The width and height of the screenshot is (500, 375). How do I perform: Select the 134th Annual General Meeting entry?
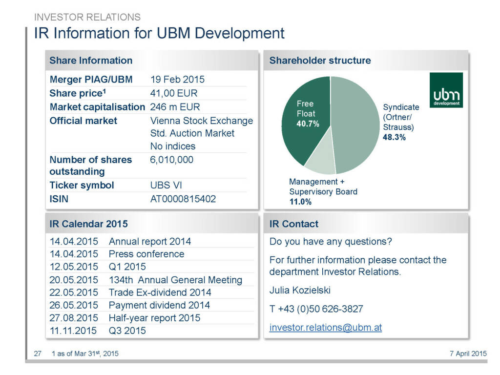click(x=175, y=280)
